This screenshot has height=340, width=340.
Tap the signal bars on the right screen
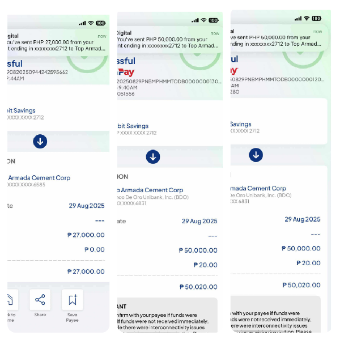click(298, 19)
